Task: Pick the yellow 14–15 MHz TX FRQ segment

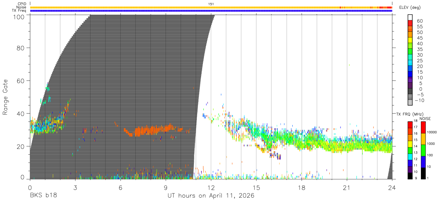Action: (410, 144)
